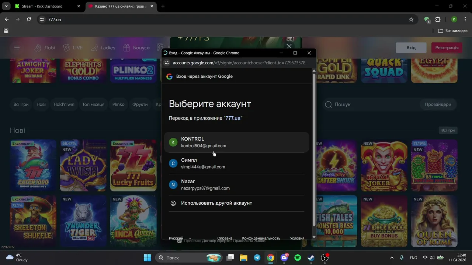Open the green shield extension icon
Image resolution: width=472 pixels, height=265 pixels.
pyautogui.click(x=427, y=20)
